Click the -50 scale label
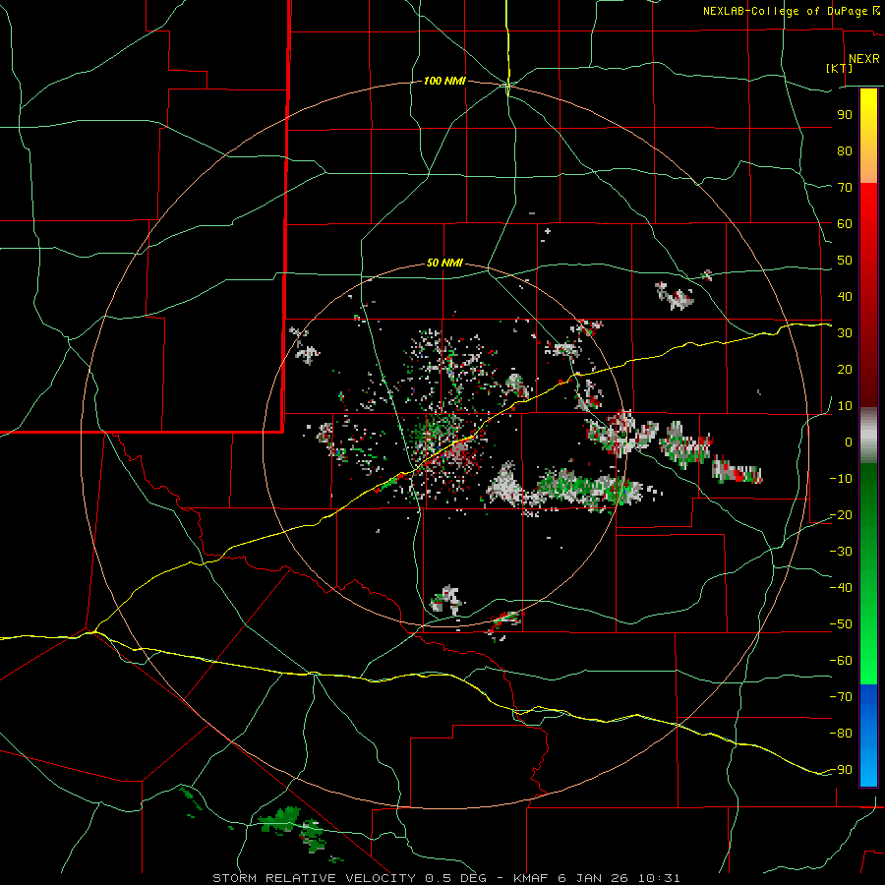885x885 pixels. tap(841, 624)
